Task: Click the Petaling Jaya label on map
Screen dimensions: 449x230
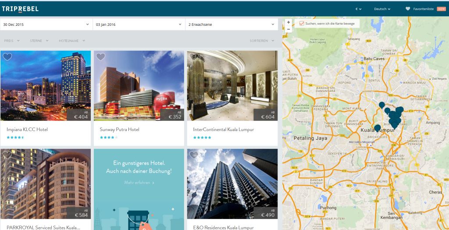Action: [310, 138]
